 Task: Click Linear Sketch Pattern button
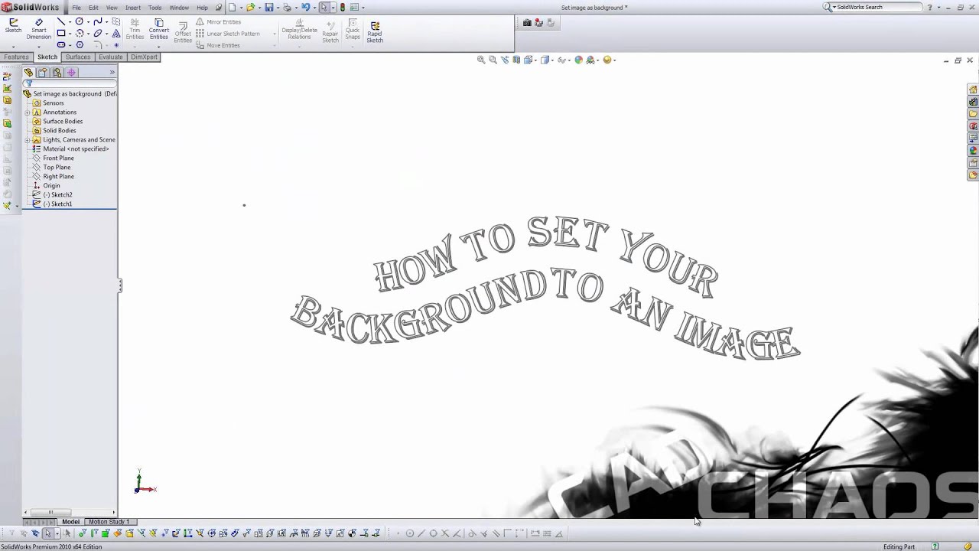tap(228, 34)
